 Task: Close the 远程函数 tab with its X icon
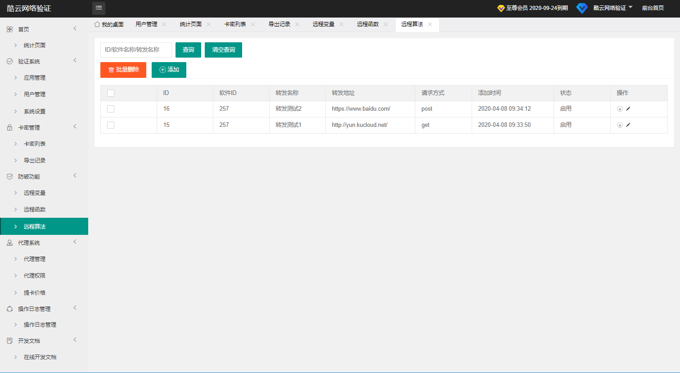tap(386, 24)
